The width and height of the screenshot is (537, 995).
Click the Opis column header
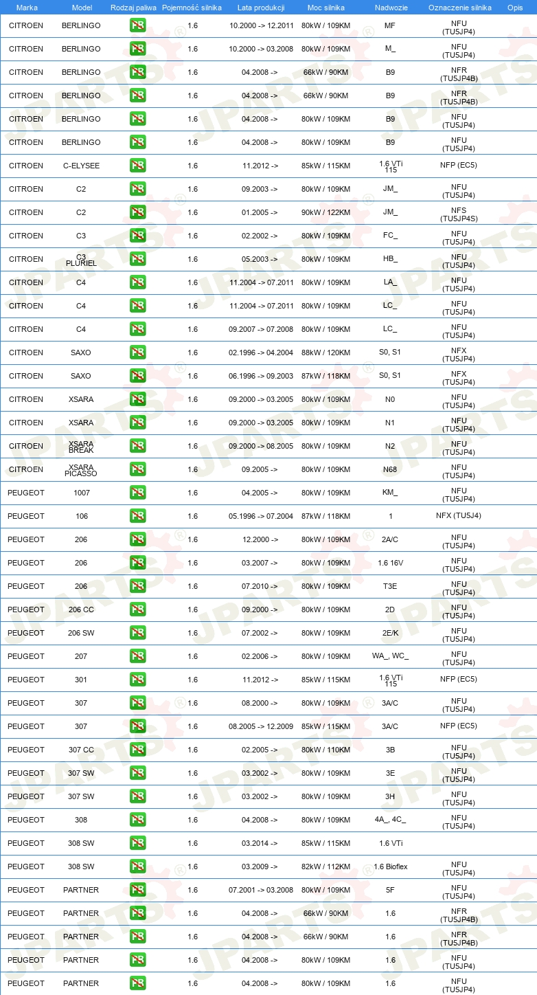tap(515, 8)
